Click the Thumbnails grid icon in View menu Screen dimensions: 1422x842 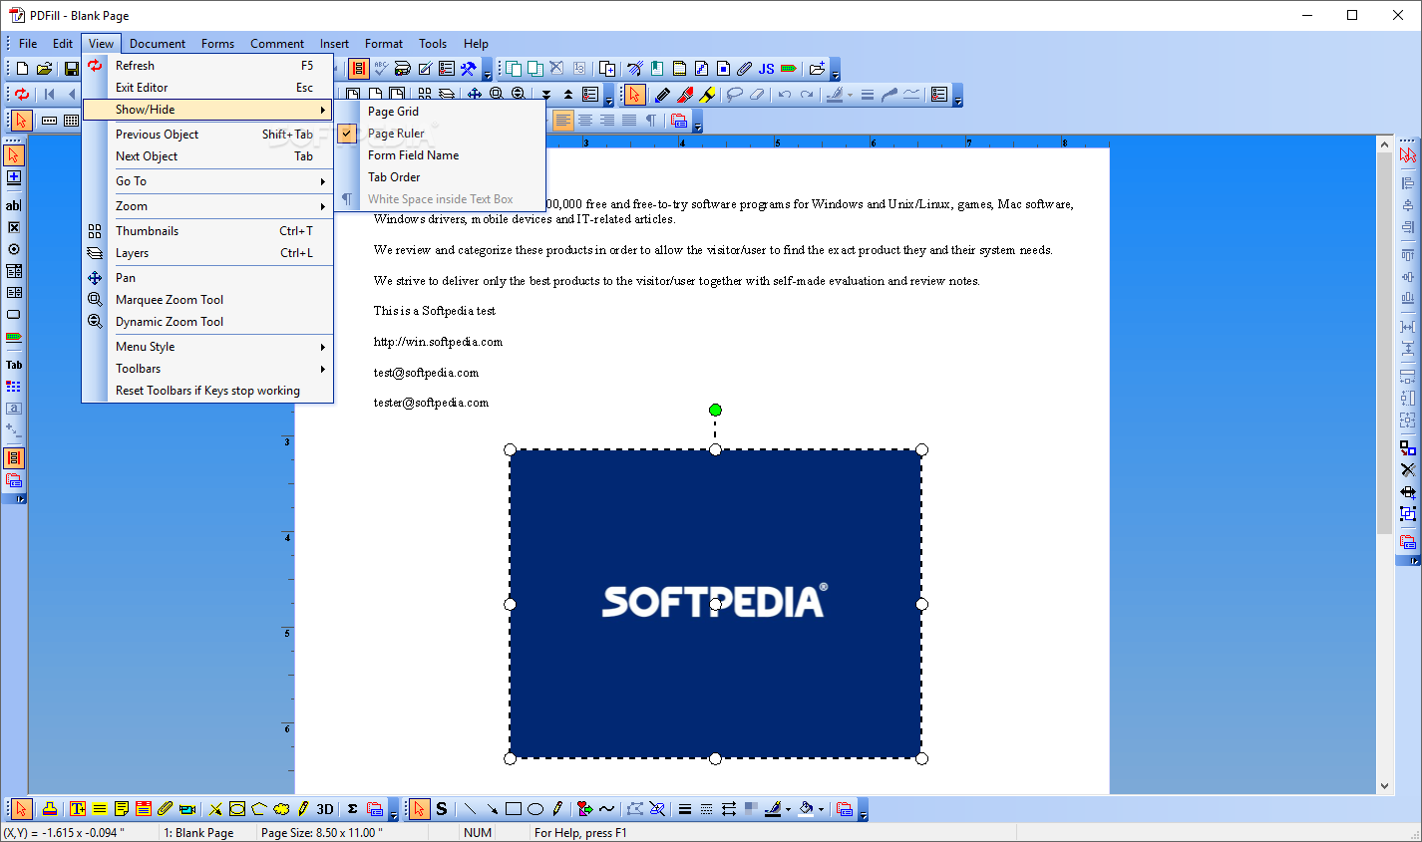[95, 231]
